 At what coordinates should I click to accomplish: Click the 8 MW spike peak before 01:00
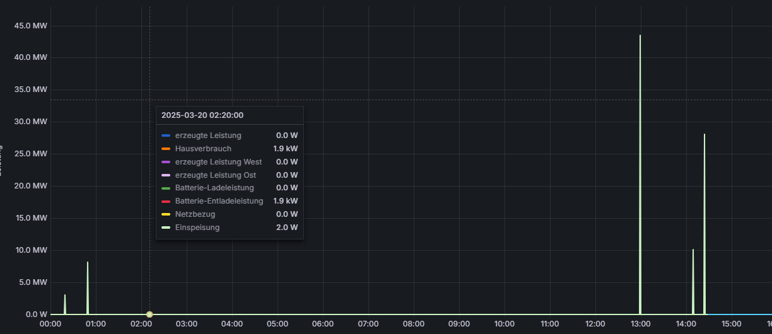[x=88, y=263]
